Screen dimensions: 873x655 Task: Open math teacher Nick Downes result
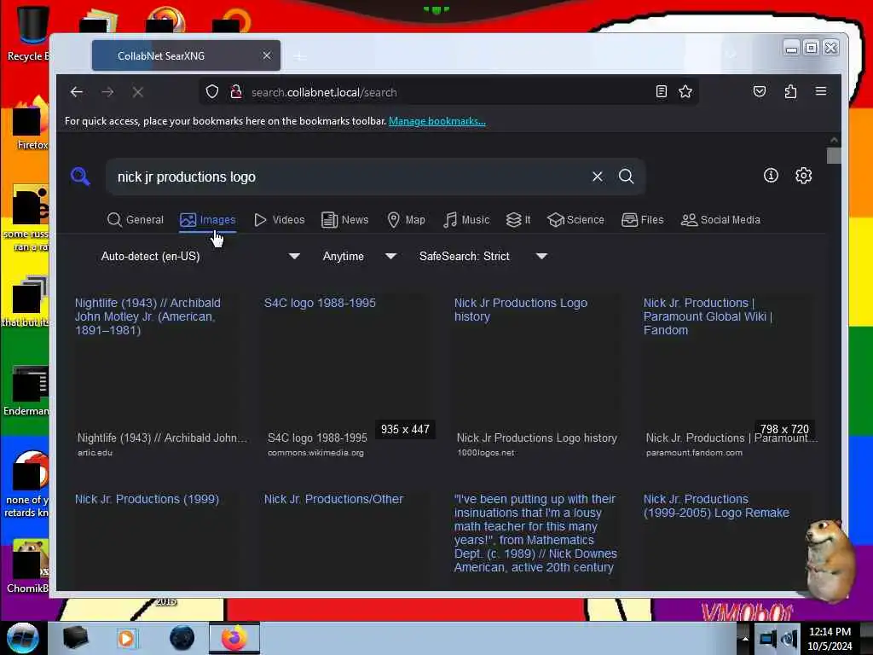coord(535,533)
